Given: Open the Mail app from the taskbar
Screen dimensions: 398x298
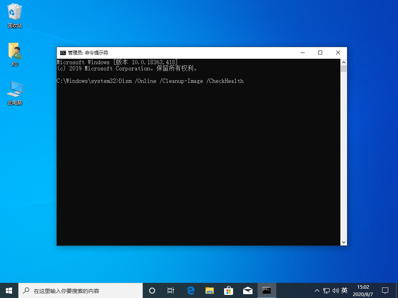Looking at the screenshot, I should click(x=247, y=290).
